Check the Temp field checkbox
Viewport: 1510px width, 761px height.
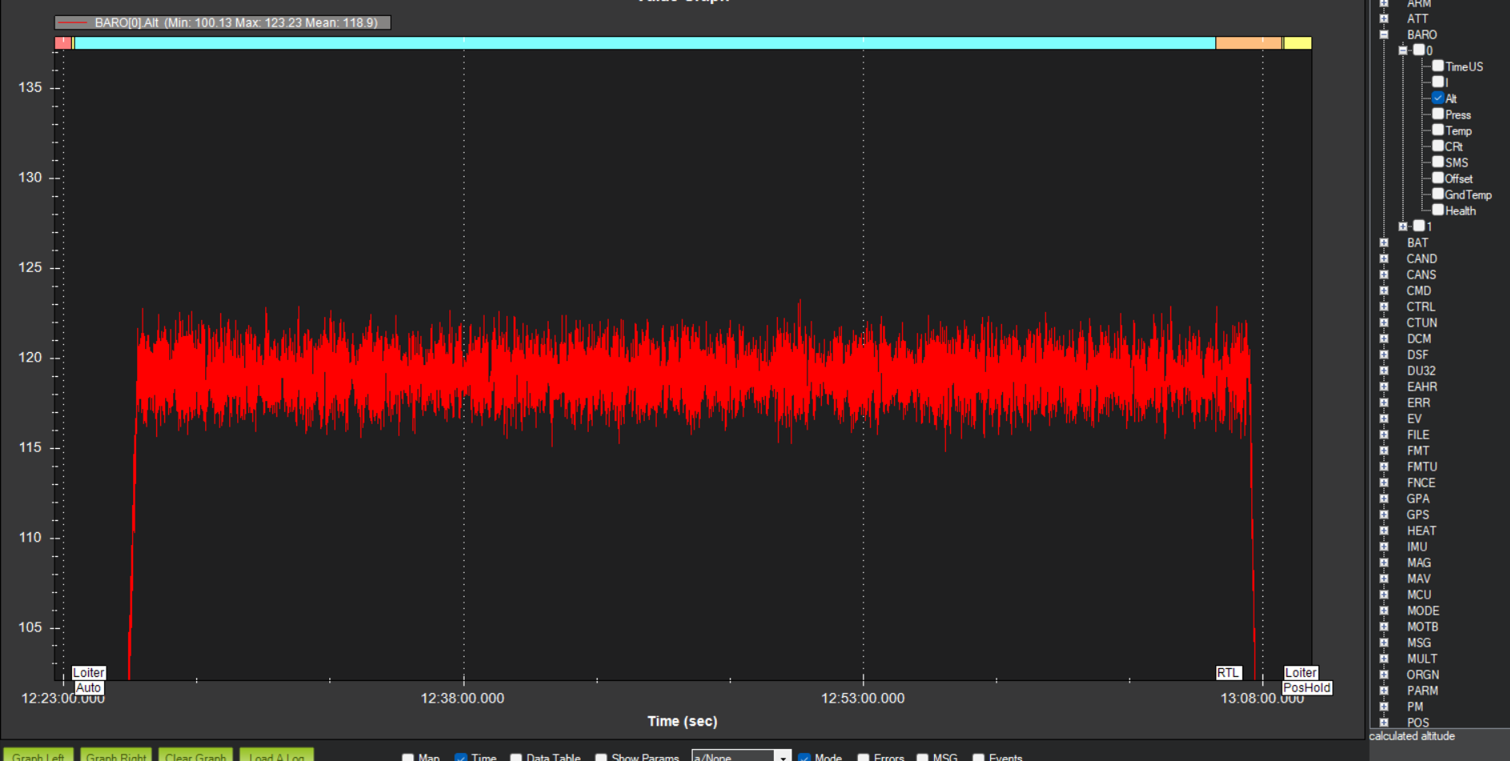[1438, 130]
